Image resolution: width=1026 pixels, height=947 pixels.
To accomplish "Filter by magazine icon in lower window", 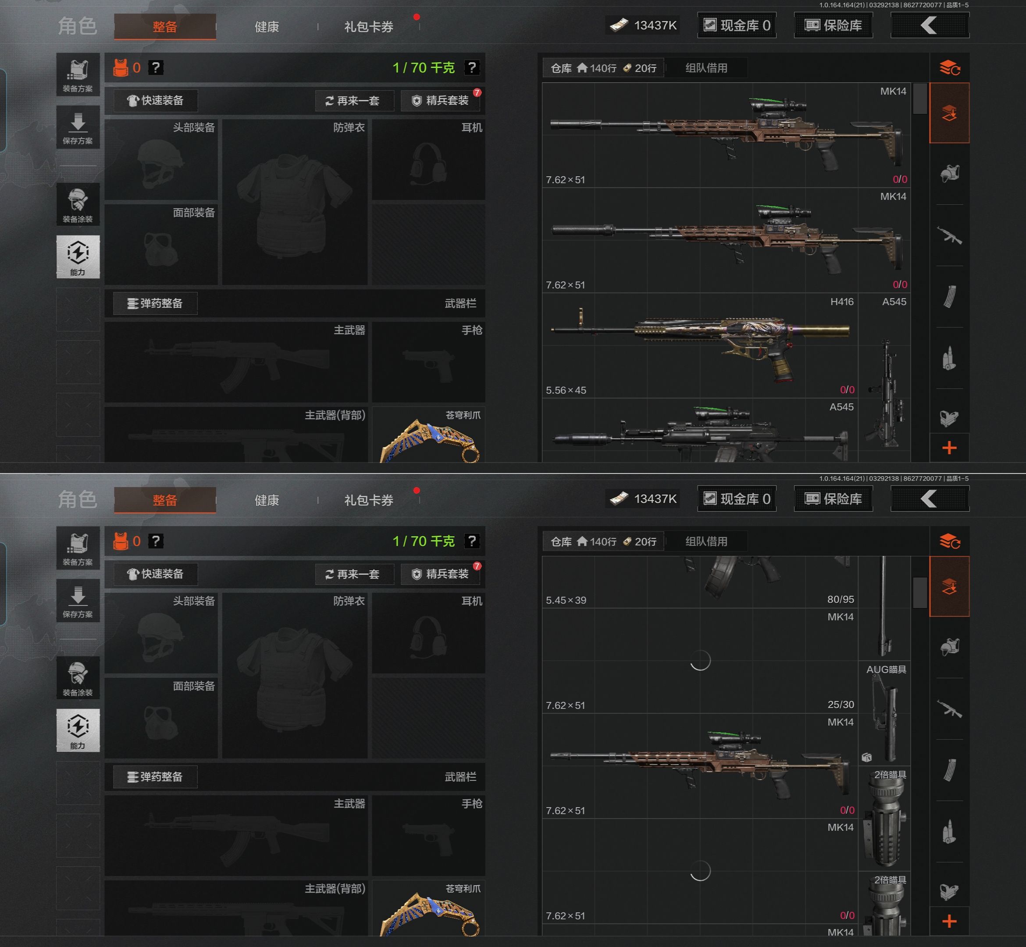I will [949, 770].
